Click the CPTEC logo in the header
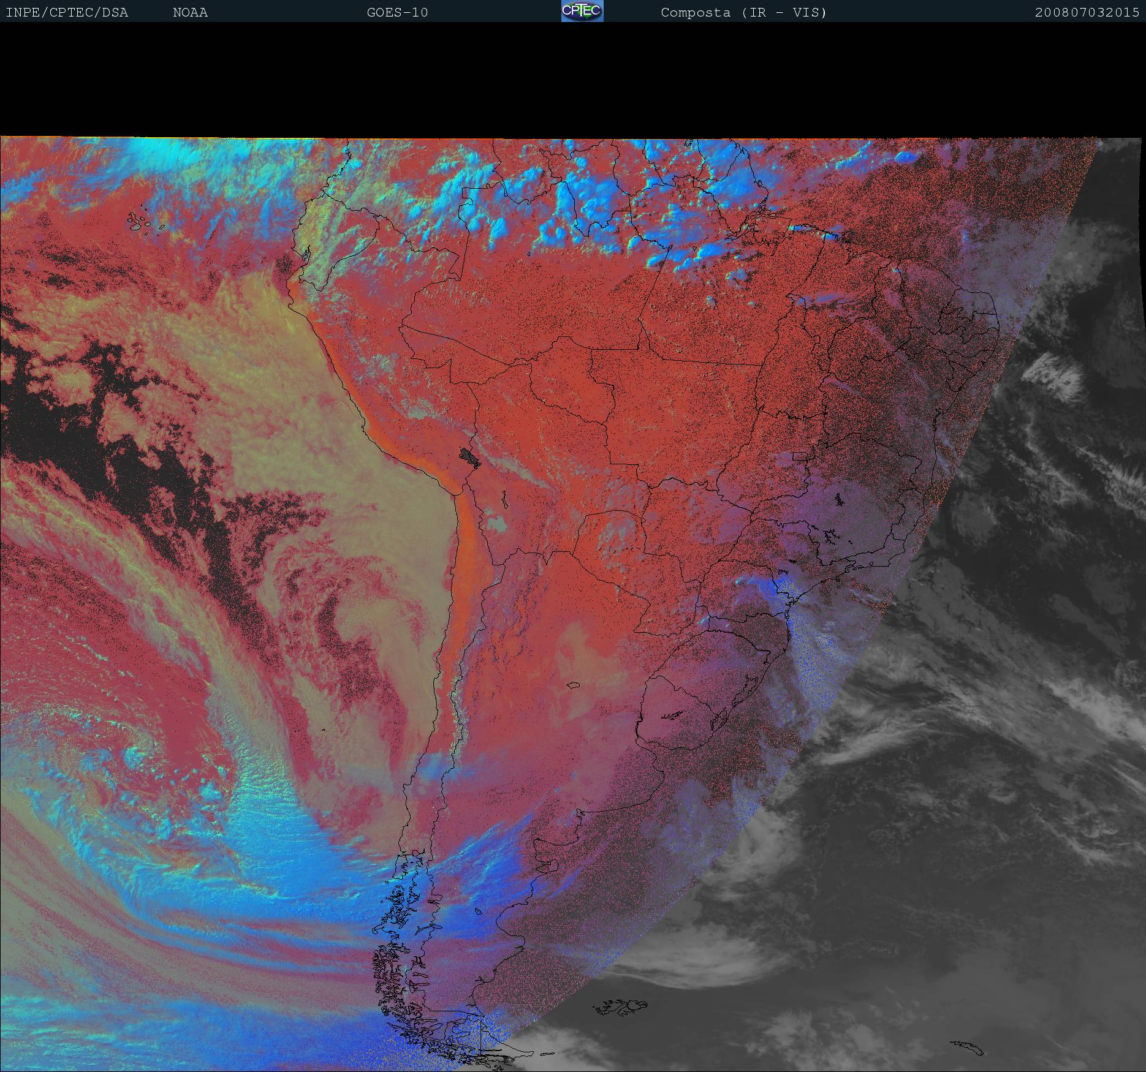 pyautogui.click(x=582, y=11)
